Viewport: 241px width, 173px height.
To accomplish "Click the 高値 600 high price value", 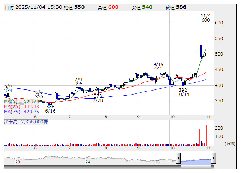I will (x=113, y=7).
